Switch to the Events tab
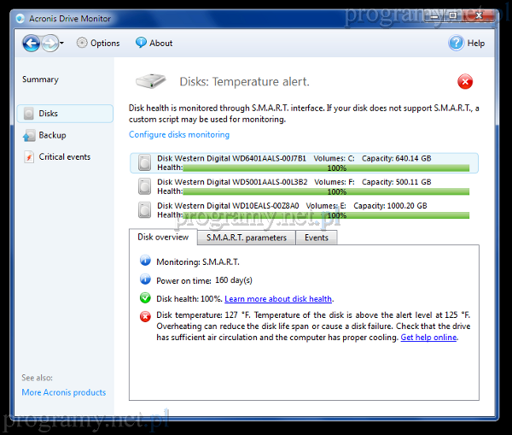The height and width of the screenshot is (435, 512). click(x=317, y=238)
